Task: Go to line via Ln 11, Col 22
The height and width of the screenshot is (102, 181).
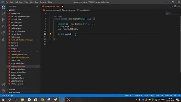Action: (x=128, y=95)
